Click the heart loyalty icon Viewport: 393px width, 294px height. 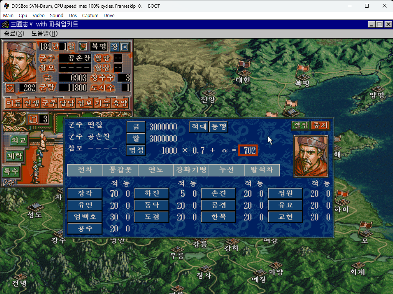(x=10, y=88)
